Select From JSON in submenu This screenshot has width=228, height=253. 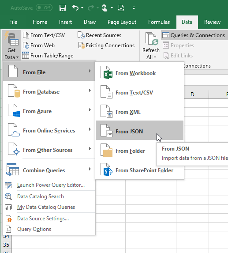click(x=139, y=130)
